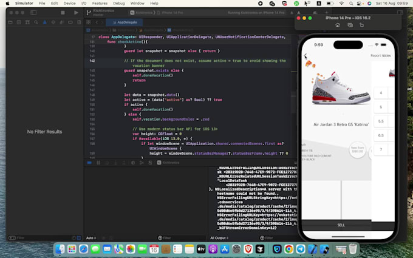Open the source control navigator icon
Image resolution: width=413 pixels, height=258 pixels.
(19, 22)
